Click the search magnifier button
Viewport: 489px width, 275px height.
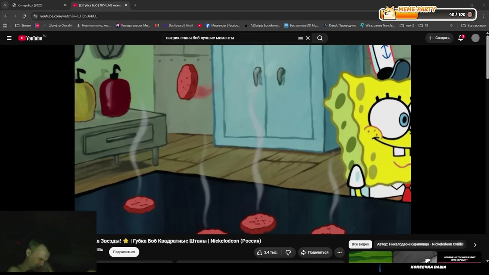(320, 38)
